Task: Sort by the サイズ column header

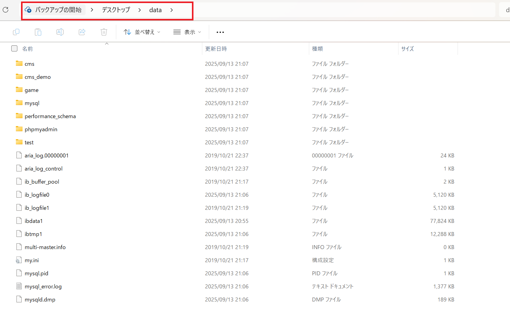Action: [x=407, y=49]
